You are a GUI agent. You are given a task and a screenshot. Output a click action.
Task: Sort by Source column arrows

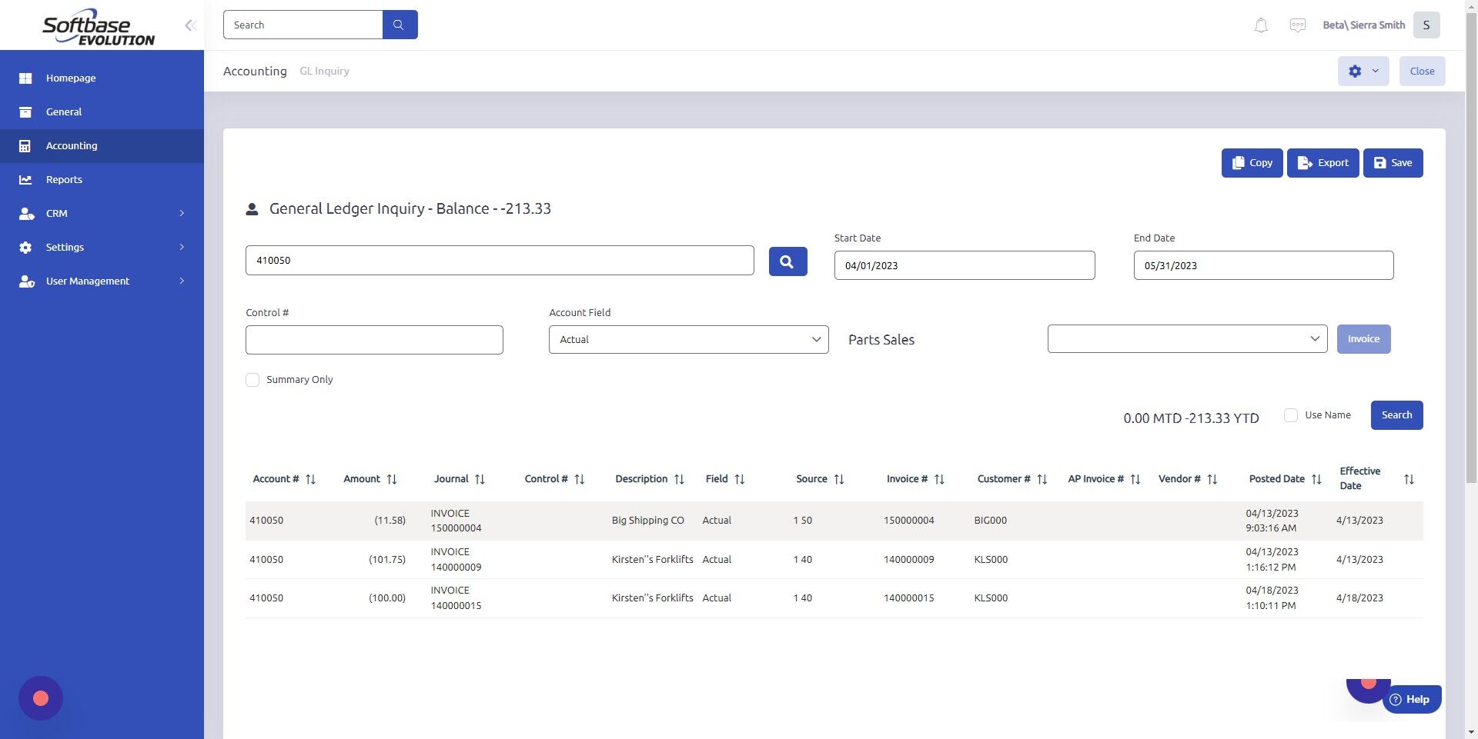839,479
